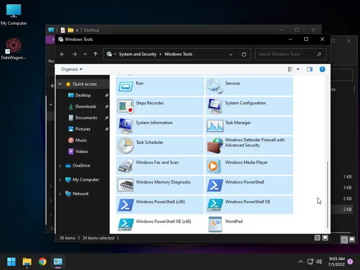The width and height of the screenshot is (360, 270).
Task: Open the Organize dropdown menu
Action: pos(72,69)
